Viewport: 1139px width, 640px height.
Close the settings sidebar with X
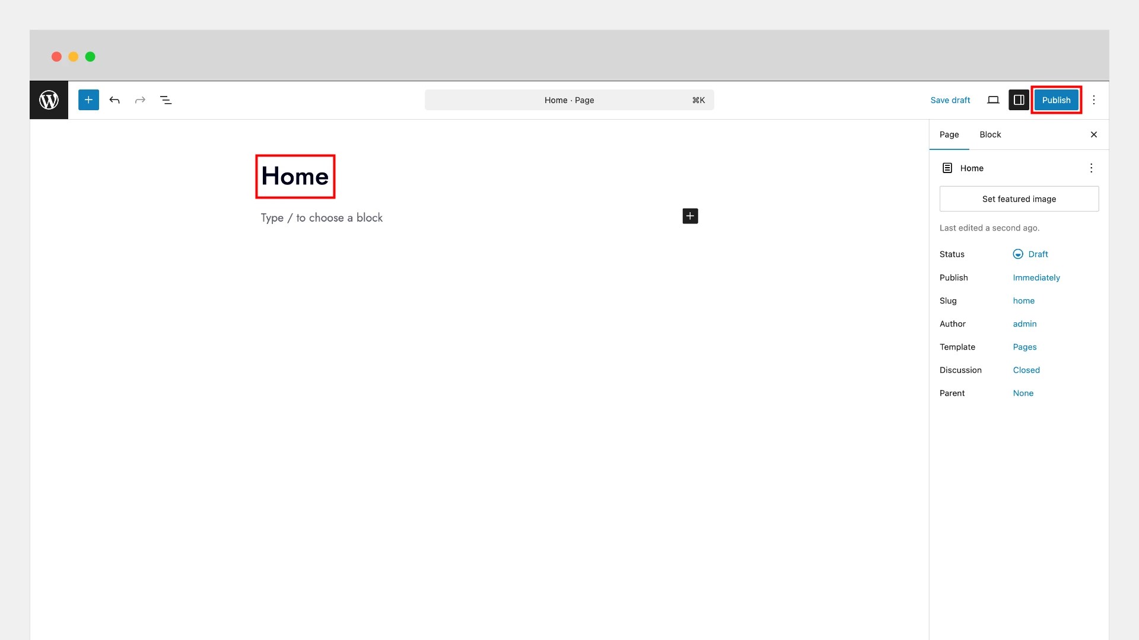[x=1094, y=135]
